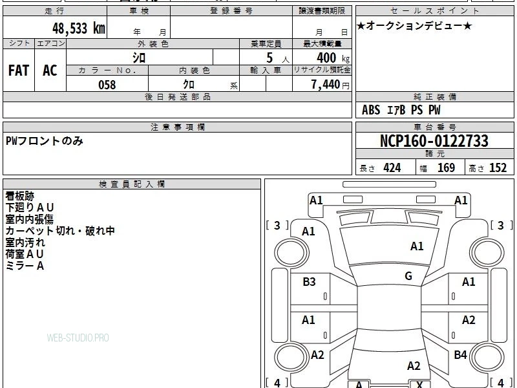The height and width of the screenshot is (388, 517).
Task: Select the AC air conditioner value
Action: click(50, 70)
